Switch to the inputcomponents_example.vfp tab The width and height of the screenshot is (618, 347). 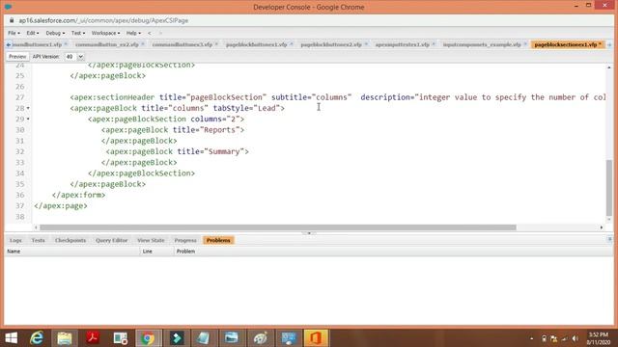482,44
